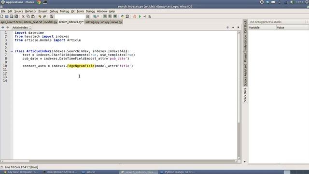
Task: Open the Source Assistant side tab
Action: tap(245, 75)
